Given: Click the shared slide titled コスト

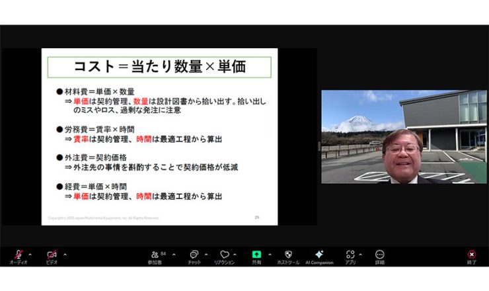Looking at the screenshot, I should point(159,137).
